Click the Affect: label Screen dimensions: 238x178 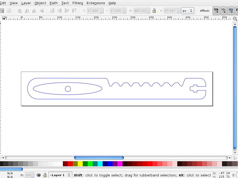point(205,11)
